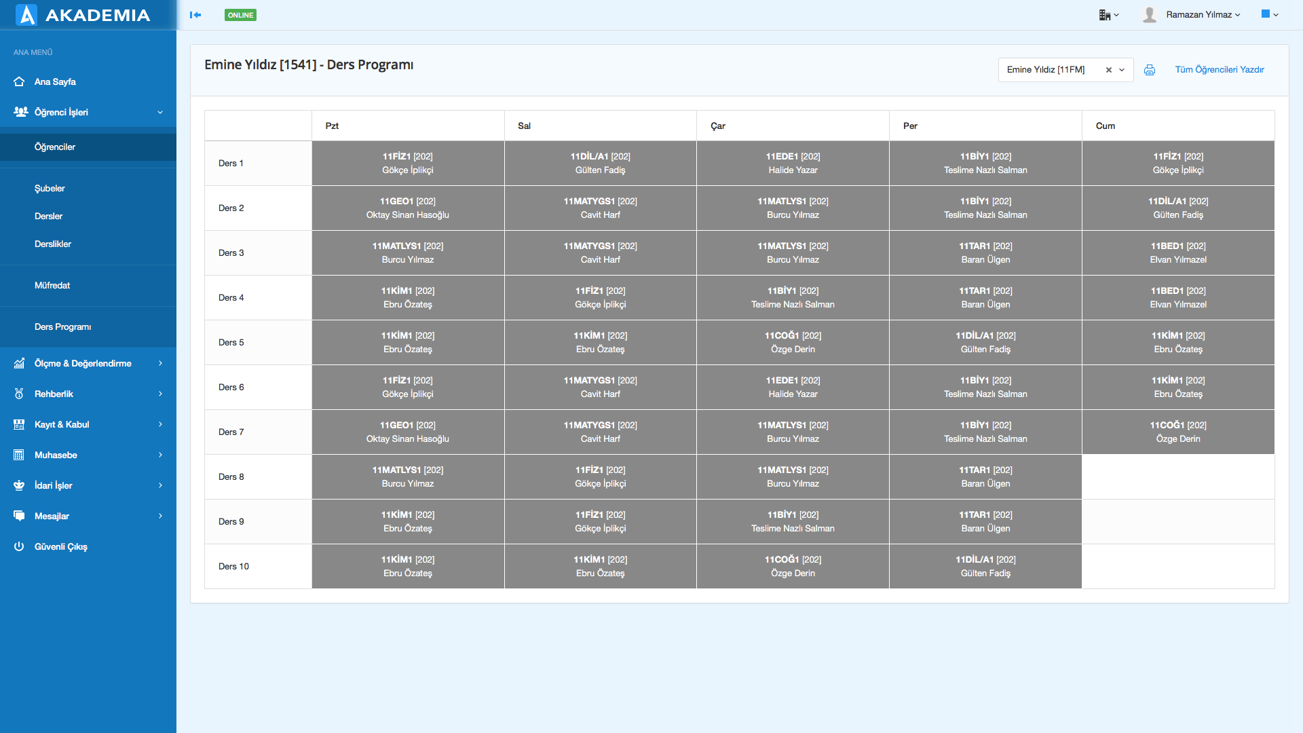Click the sidebar collapse arrow icon
The height and width of the screenshot is (733, 1303).
click(x=195, y=15)
